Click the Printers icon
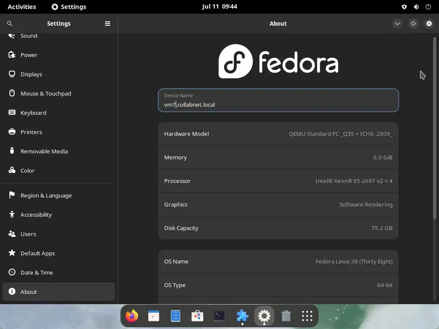This screenshot has height=329, width=439. tap(12, 132)
